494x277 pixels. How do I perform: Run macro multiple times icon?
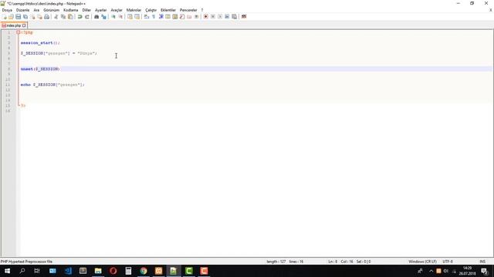227,17
